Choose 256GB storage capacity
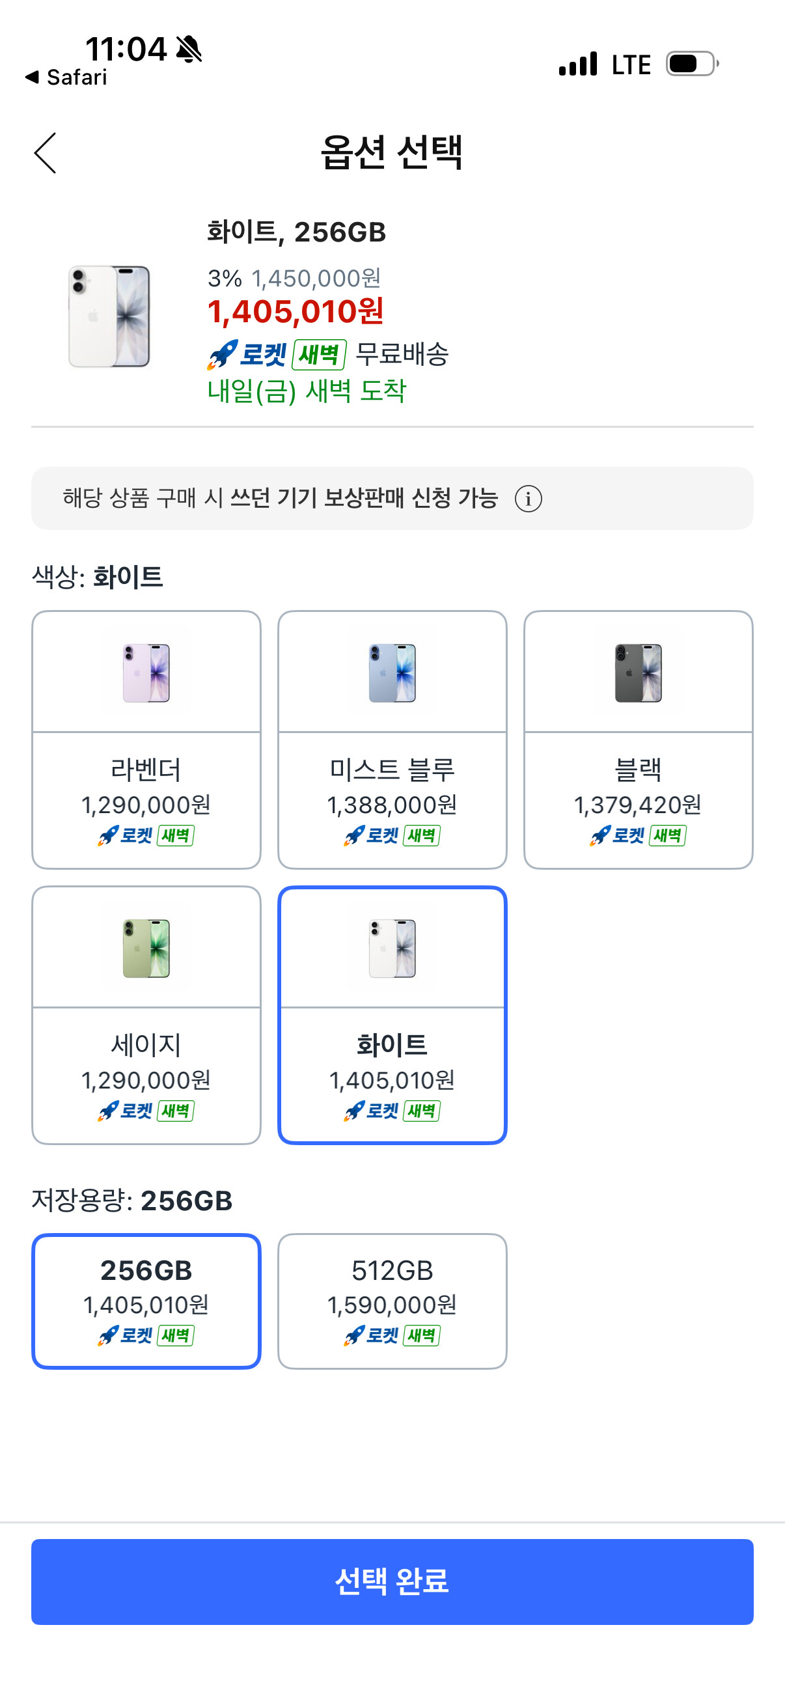The image size is (785, 1707). click(x=146, y=1301)
